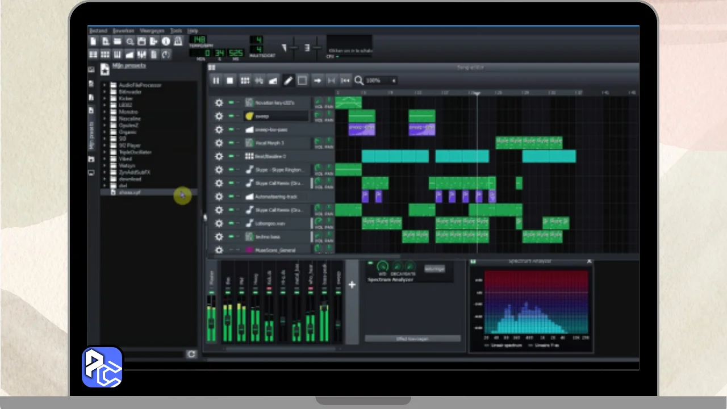Add an automation track in Song Editor
This screenshot has height=409, width=727.
273,81
